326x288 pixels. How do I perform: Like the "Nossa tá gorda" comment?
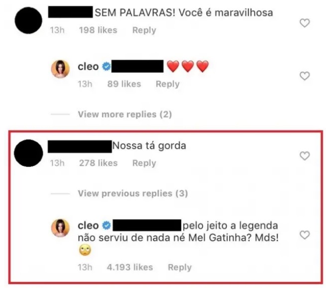coord(305,156)
